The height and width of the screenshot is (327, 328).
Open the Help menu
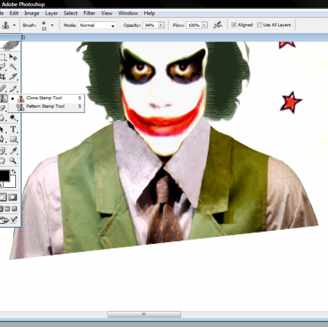coord(149,13)
